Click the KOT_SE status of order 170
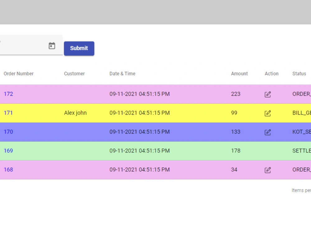This screenshot has width=311, height=233. [x=302, y=132]
